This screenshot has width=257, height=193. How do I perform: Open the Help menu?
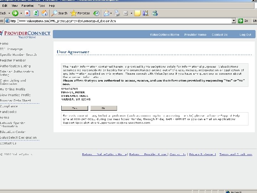(x=52, y=6)
